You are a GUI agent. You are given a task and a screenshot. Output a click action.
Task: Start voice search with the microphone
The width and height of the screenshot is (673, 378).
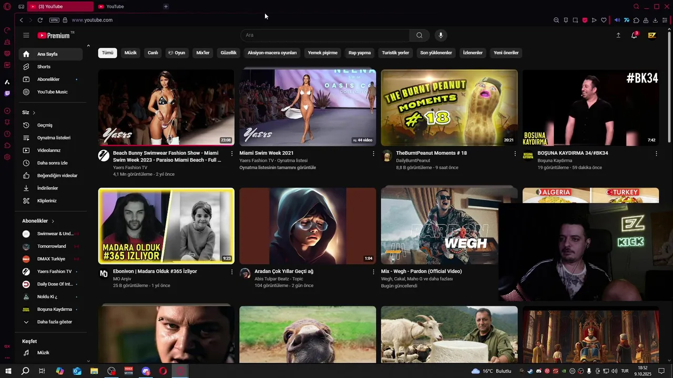point(441,35)
